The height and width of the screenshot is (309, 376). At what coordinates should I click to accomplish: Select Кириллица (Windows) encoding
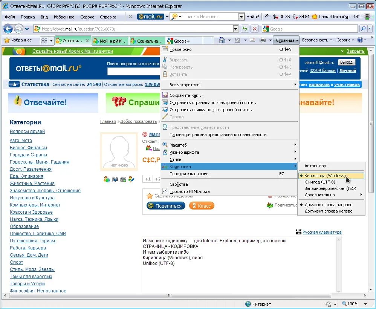[x=331, y=176]
